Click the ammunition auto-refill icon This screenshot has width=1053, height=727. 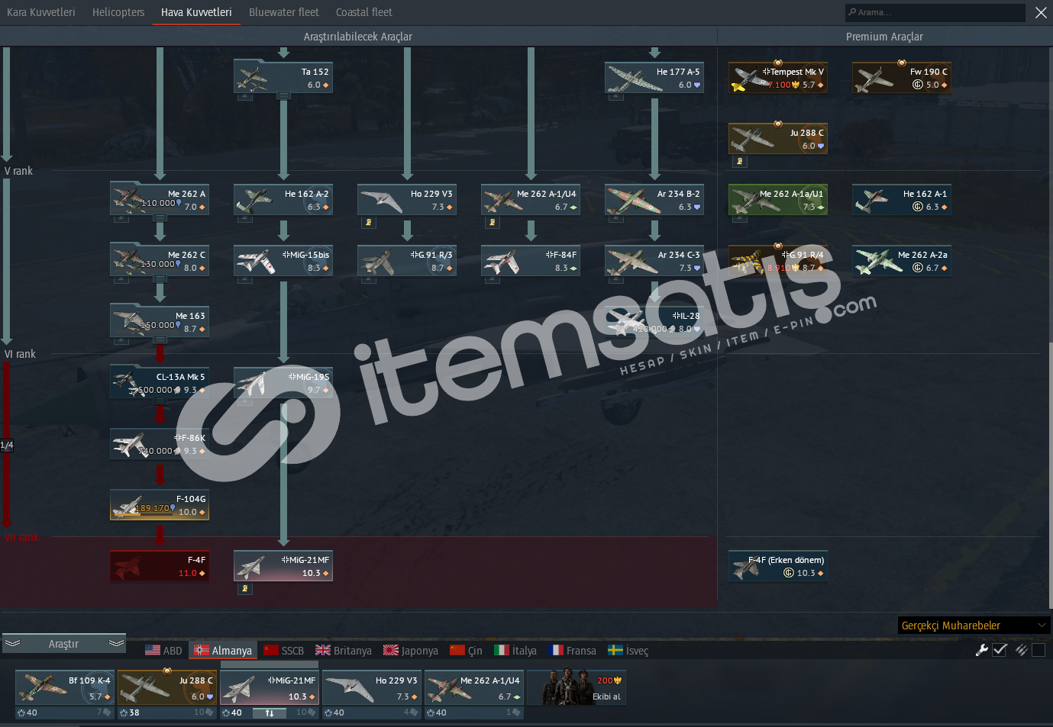point(1021,650)
